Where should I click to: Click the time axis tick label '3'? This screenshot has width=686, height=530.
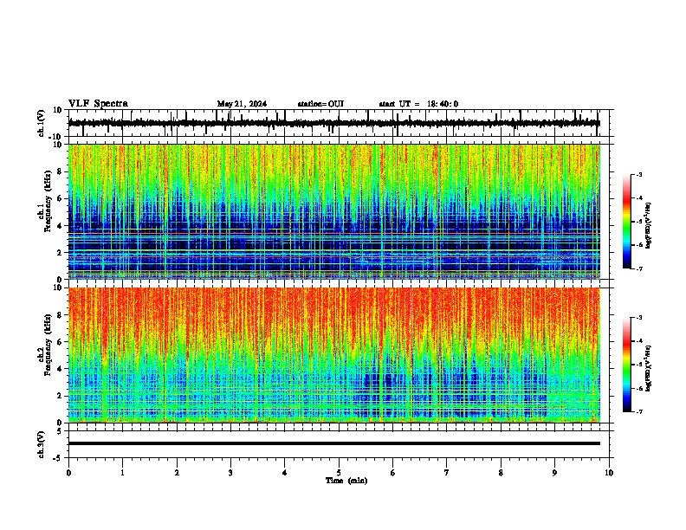230,473
